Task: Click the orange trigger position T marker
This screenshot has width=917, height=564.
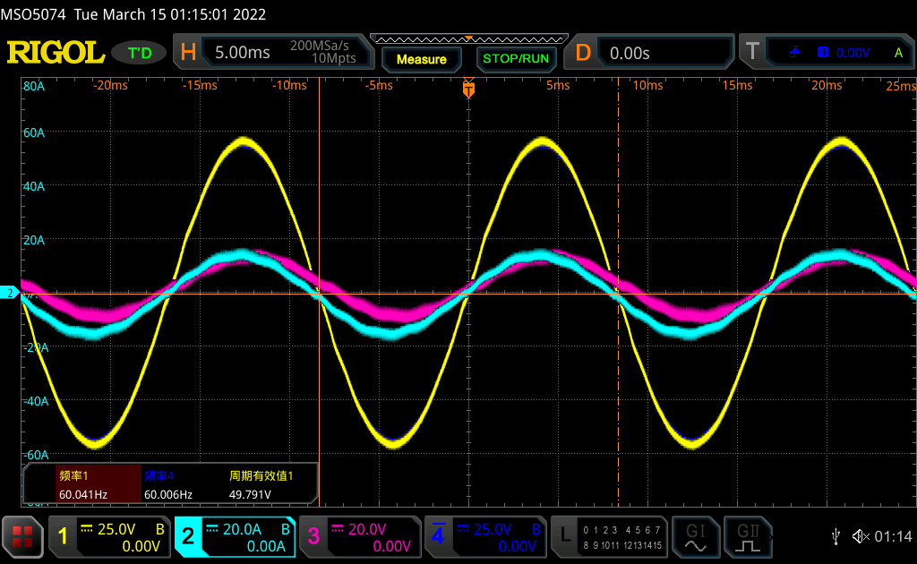Action: (467, 89)
